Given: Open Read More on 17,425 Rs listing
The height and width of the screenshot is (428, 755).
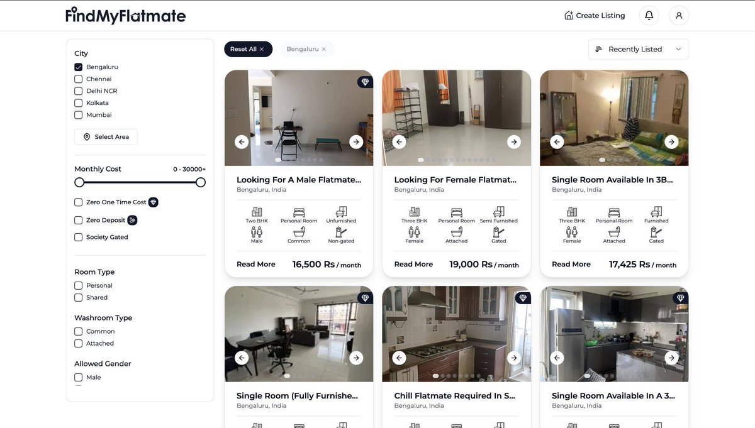Looking at the screenshot, I should click(571, 265).
